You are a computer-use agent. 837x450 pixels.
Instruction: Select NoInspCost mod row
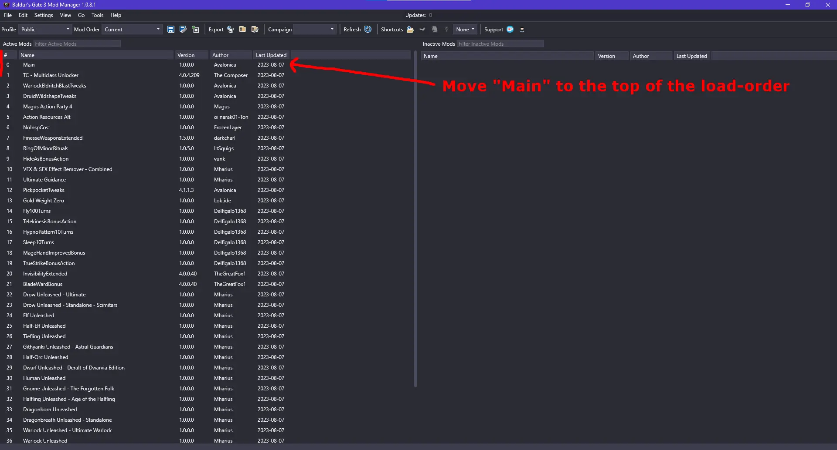(x=205, y=128)
